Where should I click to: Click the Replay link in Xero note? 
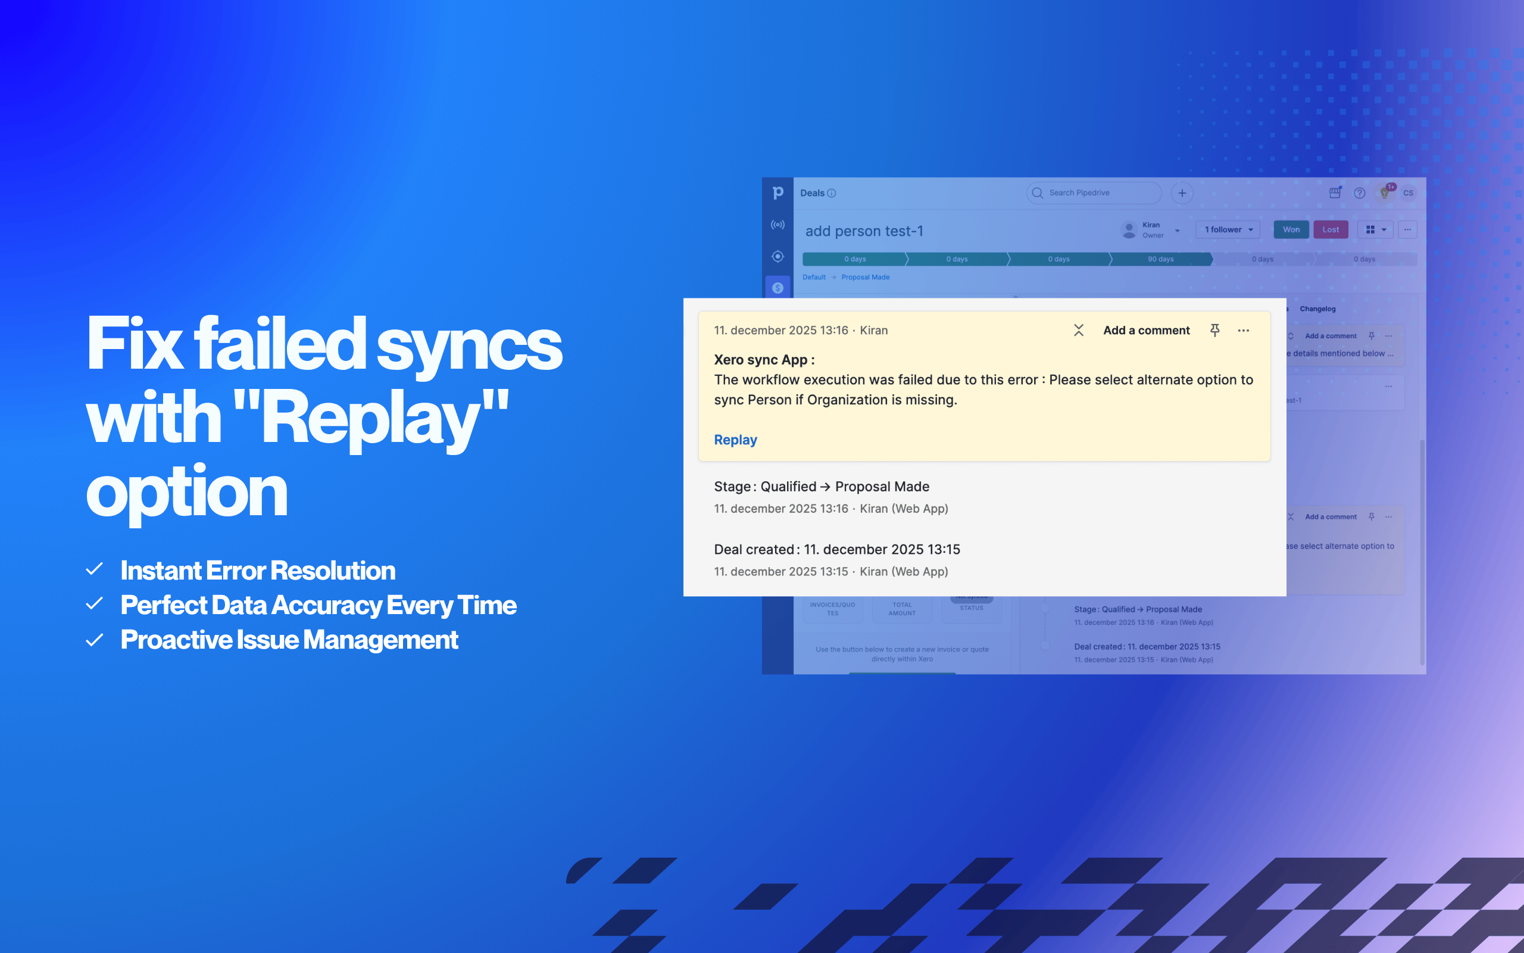pos(735,440)
